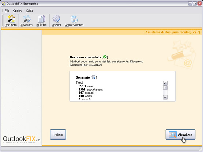Click the summary scrollbar thumb
Viewport: 203px width, 152px height.
coord(165,87)
